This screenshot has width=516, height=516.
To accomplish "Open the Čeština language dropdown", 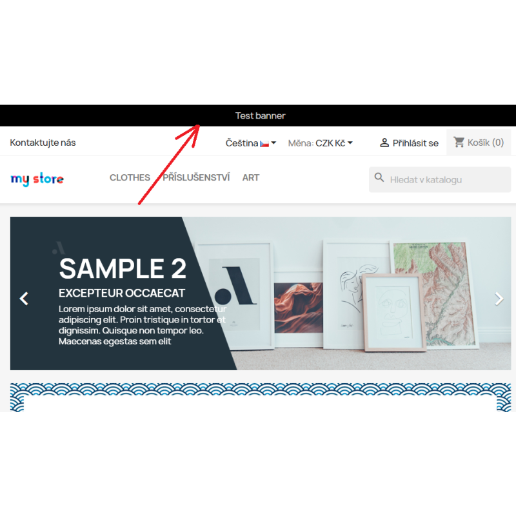I will [x=251, y=143].
